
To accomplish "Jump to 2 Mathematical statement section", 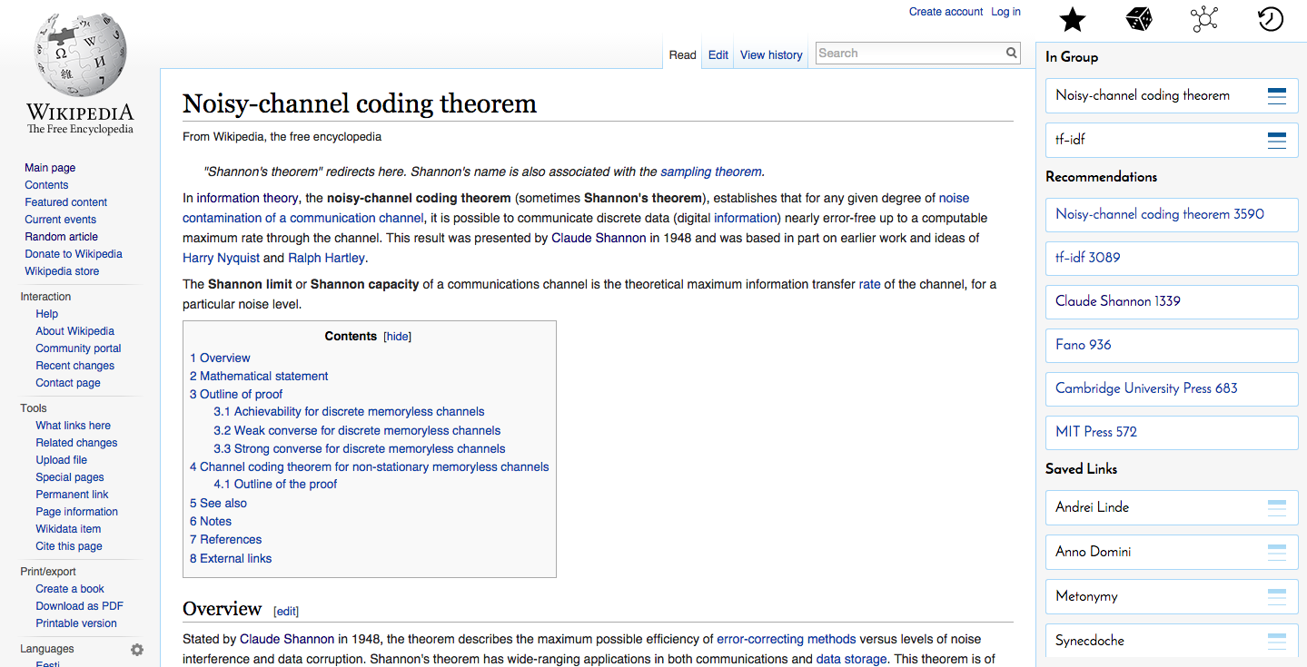I will click(x=259, y=377).
